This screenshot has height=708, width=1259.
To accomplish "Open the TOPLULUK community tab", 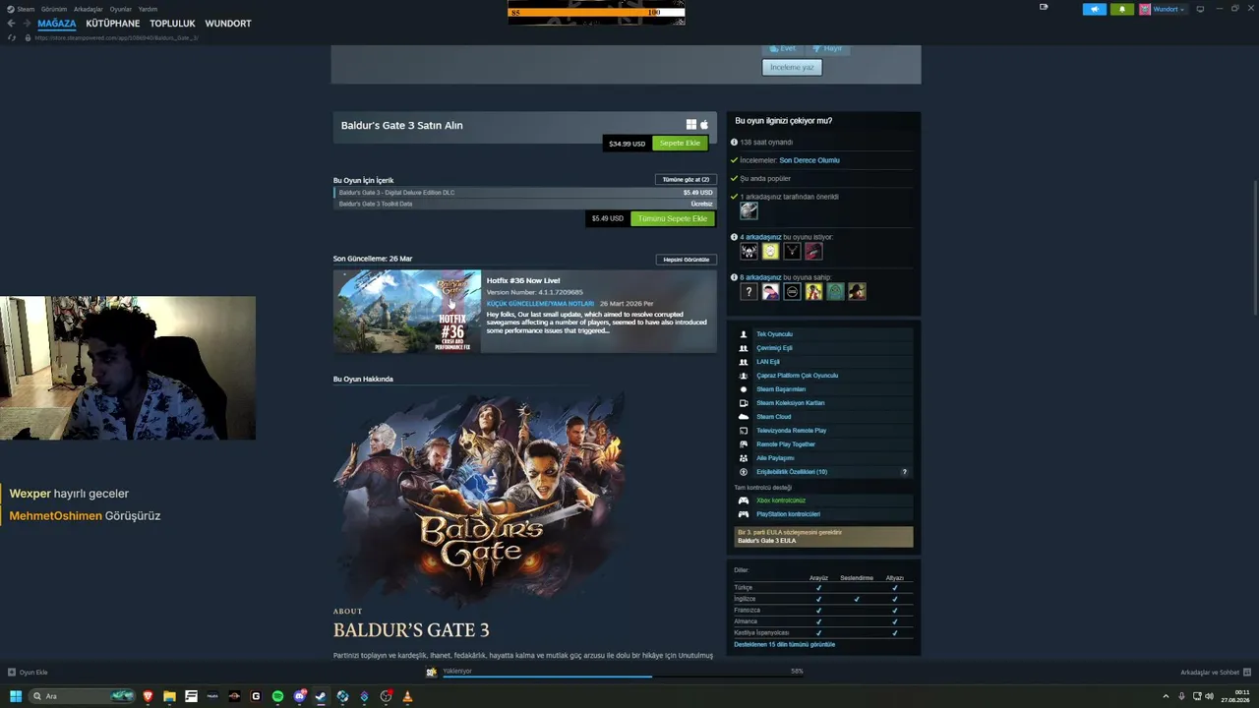I will coord(173,24).
